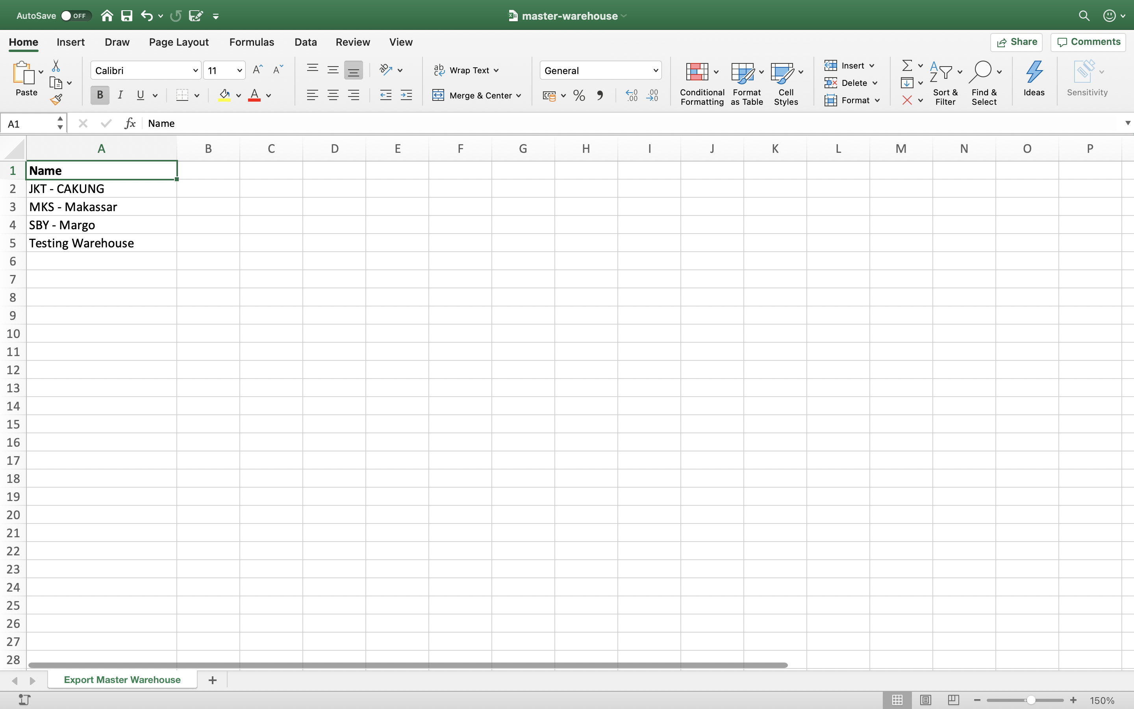Toggle Bold formatting on cell
The height and width of the screenshot is (709, 1134).
[100, 96]
